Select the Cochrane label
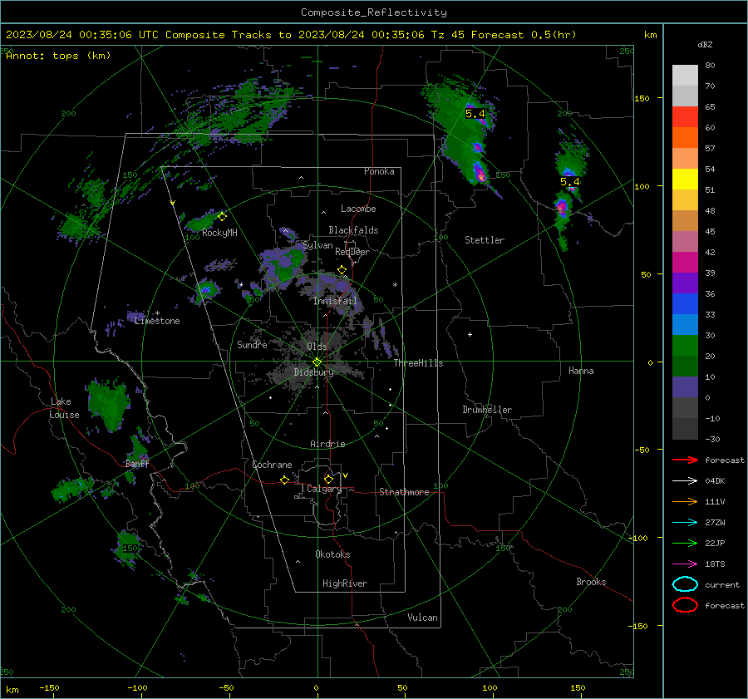748x699 pixels. pyautogui.click(x=272, y=465)
